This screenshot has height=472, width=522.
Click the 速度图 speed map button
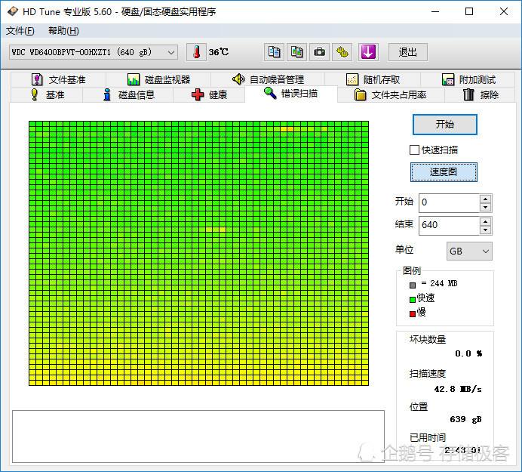pos(444,172)
